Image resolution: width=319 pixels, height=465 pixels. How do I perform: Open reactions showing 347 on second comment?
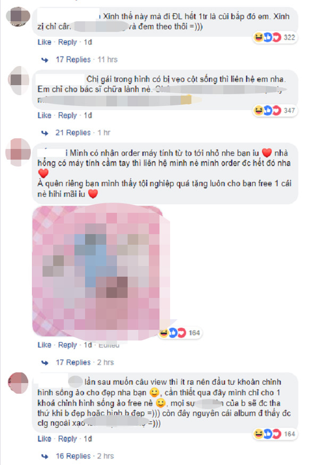pos(275,111)
